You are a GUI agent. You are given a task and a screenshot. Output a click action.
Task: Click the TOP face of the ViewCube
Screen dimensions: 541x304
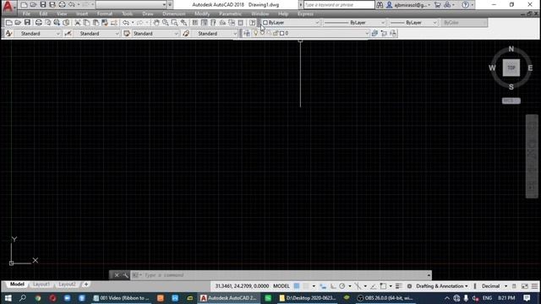click(x=511, y=68)
